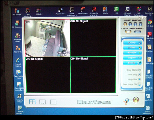Viewport: 154px width, 120px height.
Task: Turn Auto Turning Focus on
Action: (x=128, y=32)
